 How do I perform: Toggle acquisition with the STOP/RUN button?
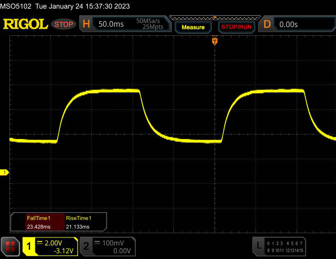236,27
